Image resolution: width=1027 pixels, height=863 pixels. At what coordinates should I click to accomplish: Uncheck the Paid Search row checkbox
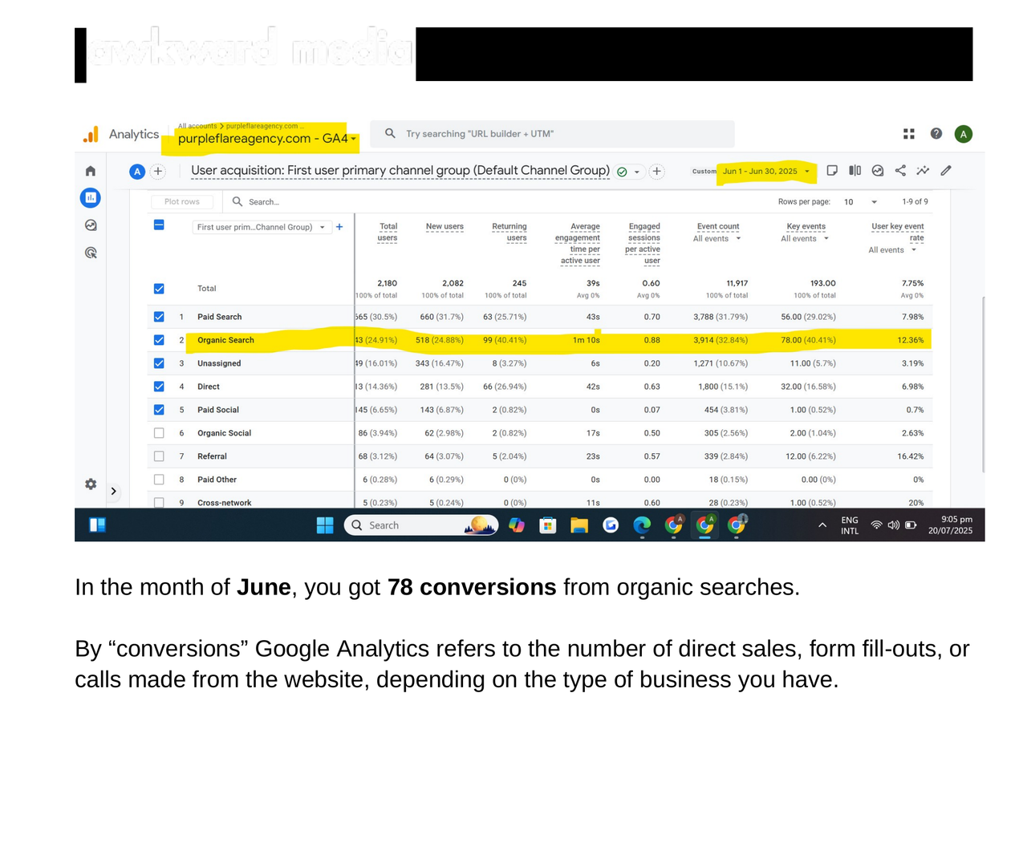tap(159, 317)
